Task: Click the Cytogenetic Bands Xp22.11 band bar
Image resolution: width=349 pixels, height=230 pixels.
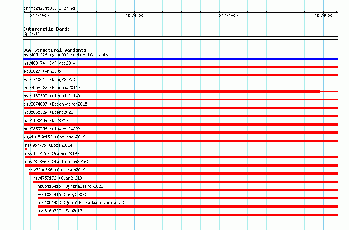Action: (x=180, y=38)
